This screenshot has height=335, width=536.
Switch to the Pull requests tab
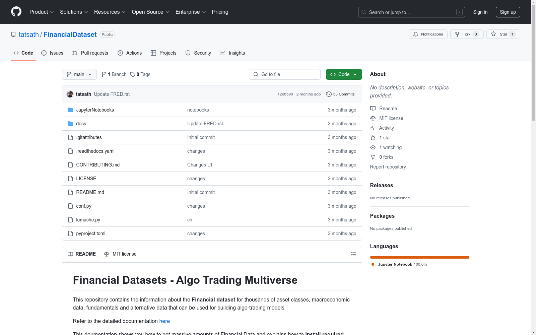[90, 53]
